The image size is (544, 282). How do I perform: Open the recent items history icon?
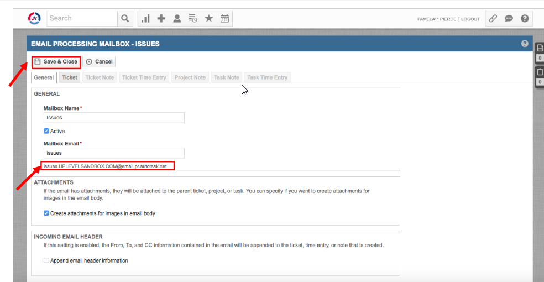point(193,18)
